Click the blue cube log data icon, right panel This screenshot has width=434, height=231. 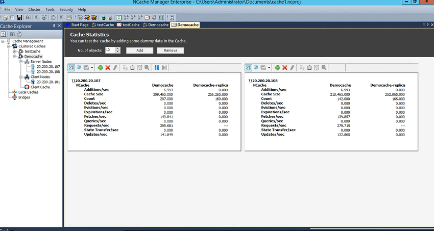(256, 68)
